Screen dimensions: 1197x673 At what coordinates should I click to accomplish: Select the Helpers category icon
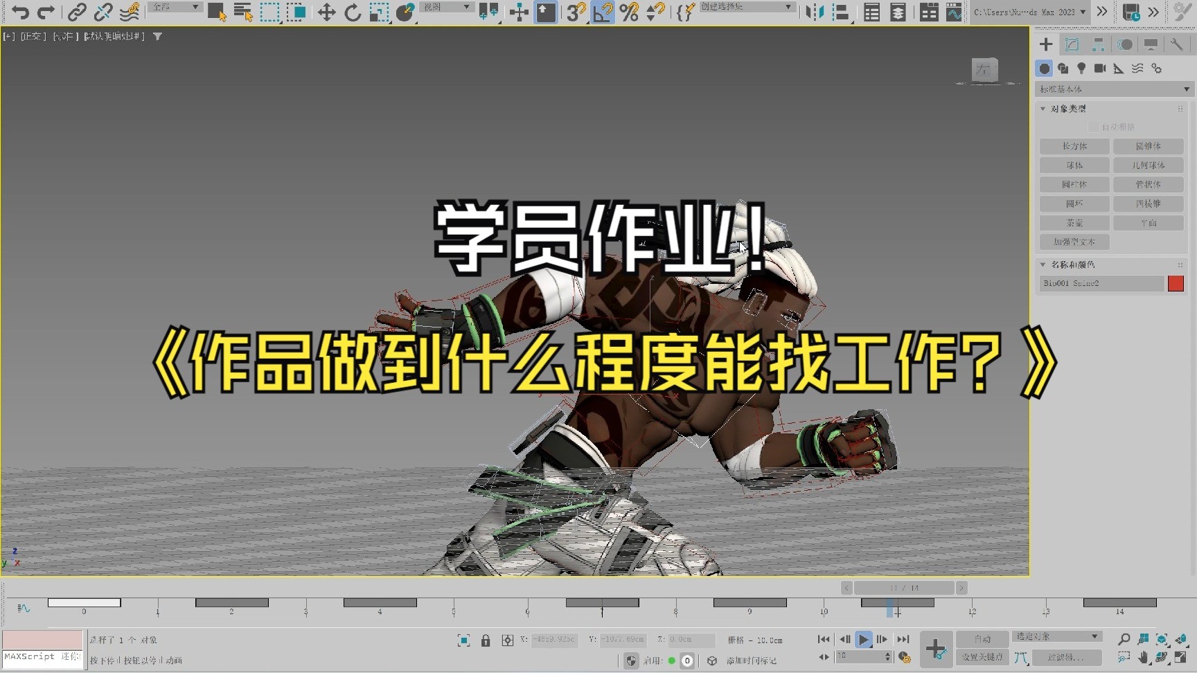click(x=1119, y=69)
